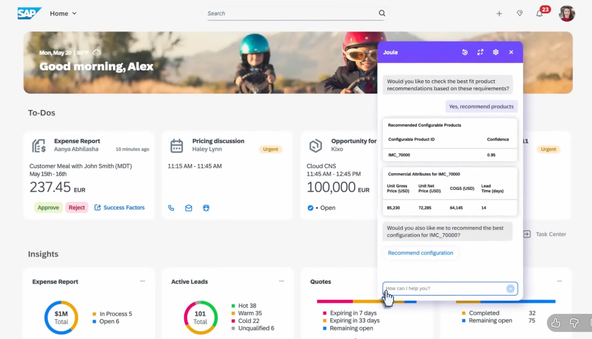Open Joule settings gear
The height and width of the screenshot is (339, 592).
(496, 52)
